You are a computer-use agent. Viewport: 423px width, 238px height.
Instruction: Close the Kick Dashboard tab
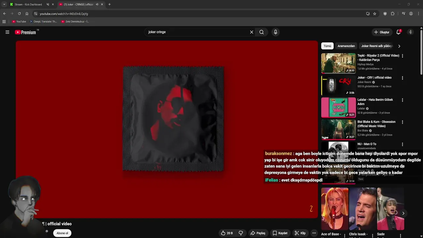point(53,4)
